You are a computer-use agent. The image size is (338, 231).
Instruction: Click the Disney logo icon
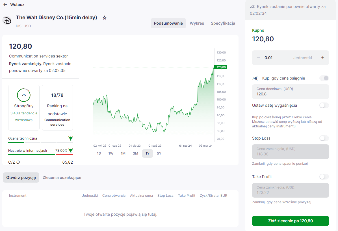click(x=7, y=21)
